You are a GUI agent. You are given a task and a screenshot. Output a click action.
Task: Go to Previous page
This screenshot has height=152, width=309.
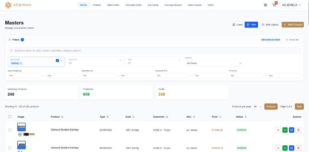pyautogui.click(x=271, y=106)
